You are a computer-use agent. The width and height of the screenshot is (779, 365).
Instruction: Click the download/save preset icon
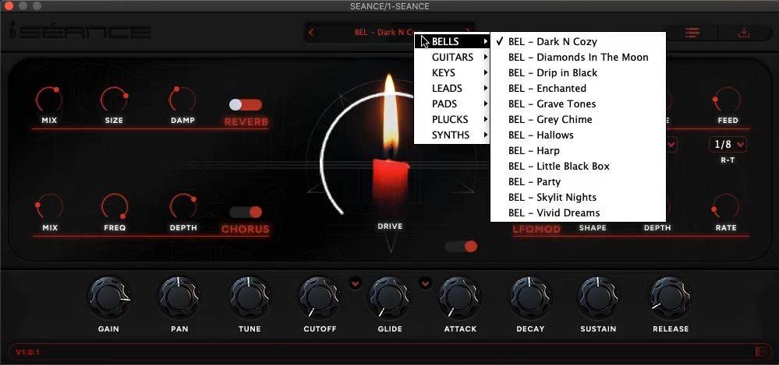click(744, 33)
